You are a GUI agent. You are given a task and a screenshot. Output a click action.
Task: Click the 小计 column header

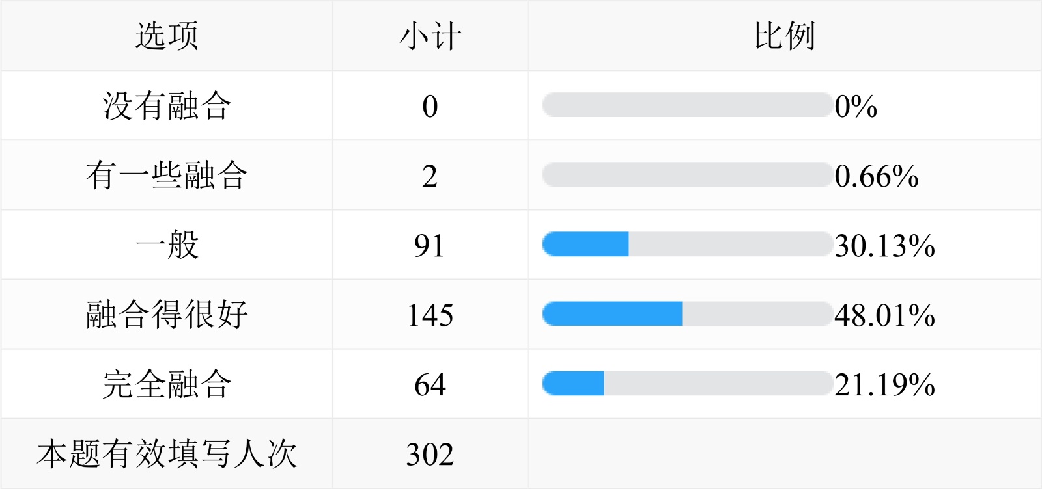click(430, 36)
